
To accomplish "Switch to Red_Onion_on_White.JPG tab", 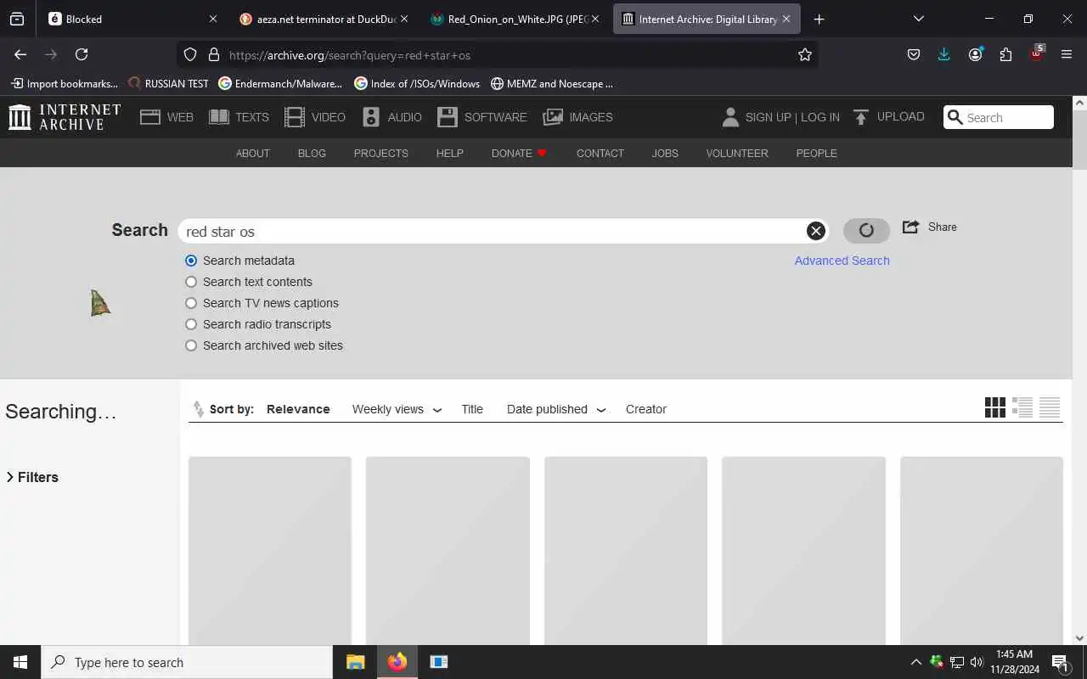I will (513, 19).
